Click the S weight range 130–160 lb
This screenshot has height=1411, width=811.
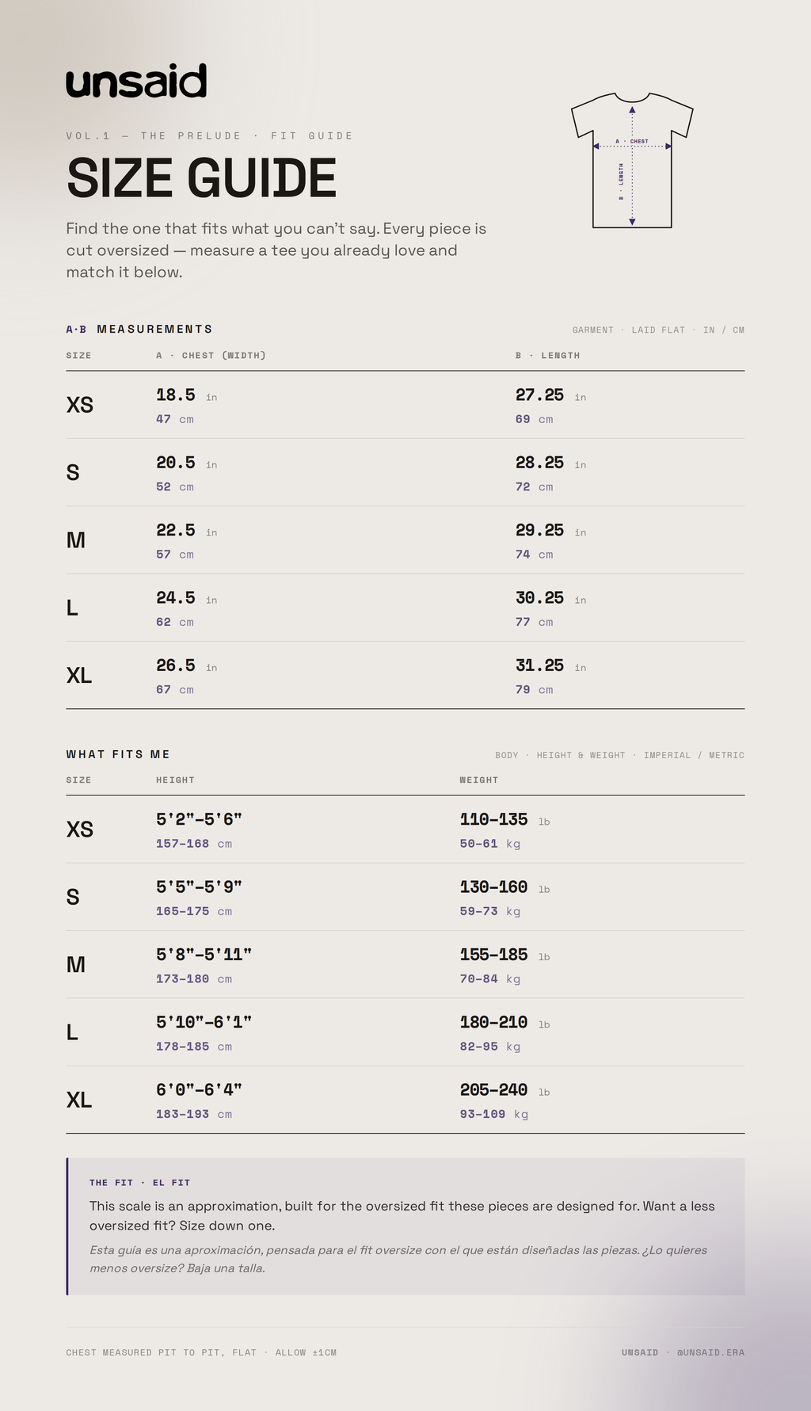click(x=505, y=887)
